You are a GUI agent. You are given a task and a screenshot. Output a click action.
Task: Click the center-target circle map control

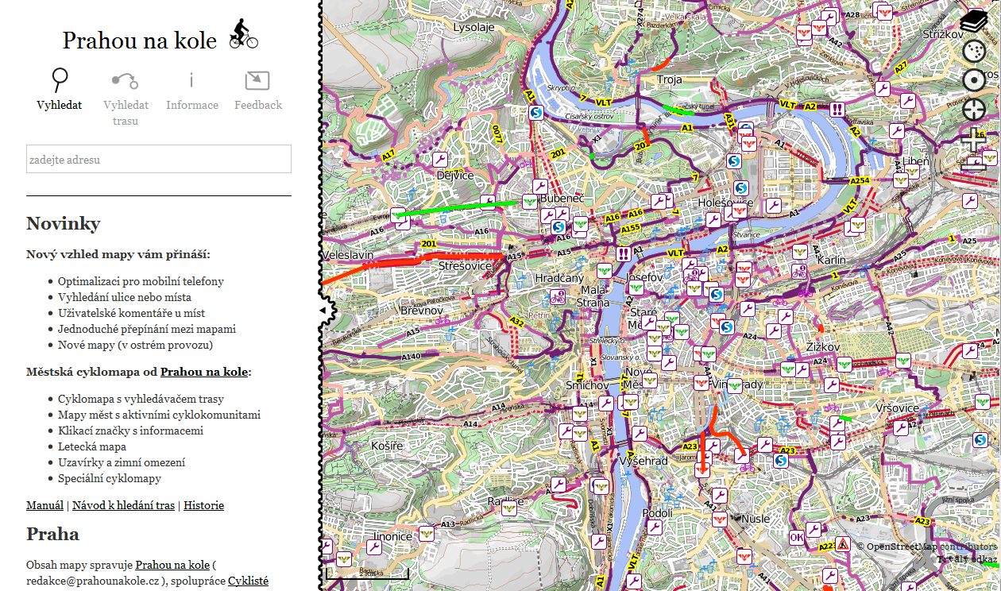973,81
